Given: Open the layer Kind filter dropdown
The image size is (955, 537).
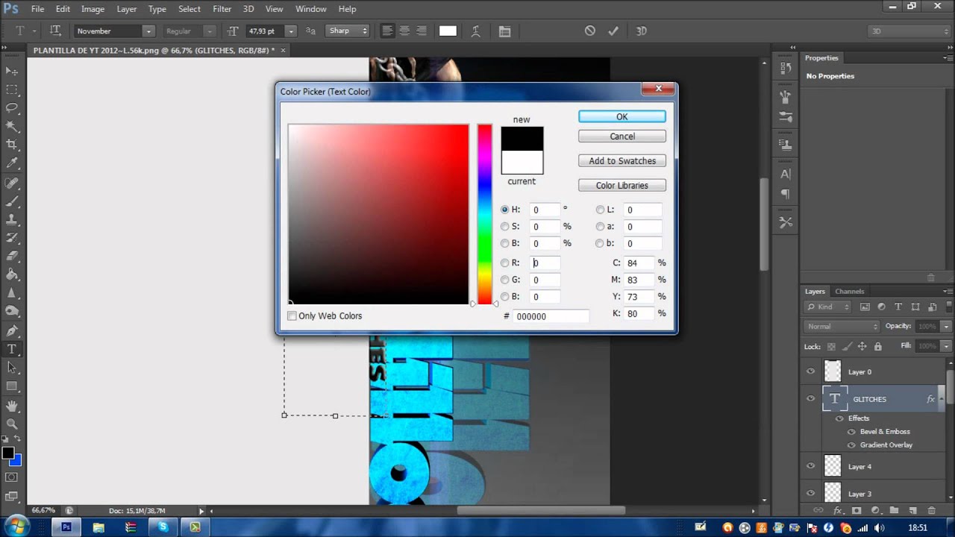Looking at the screenshot, I should coord(827,307).
